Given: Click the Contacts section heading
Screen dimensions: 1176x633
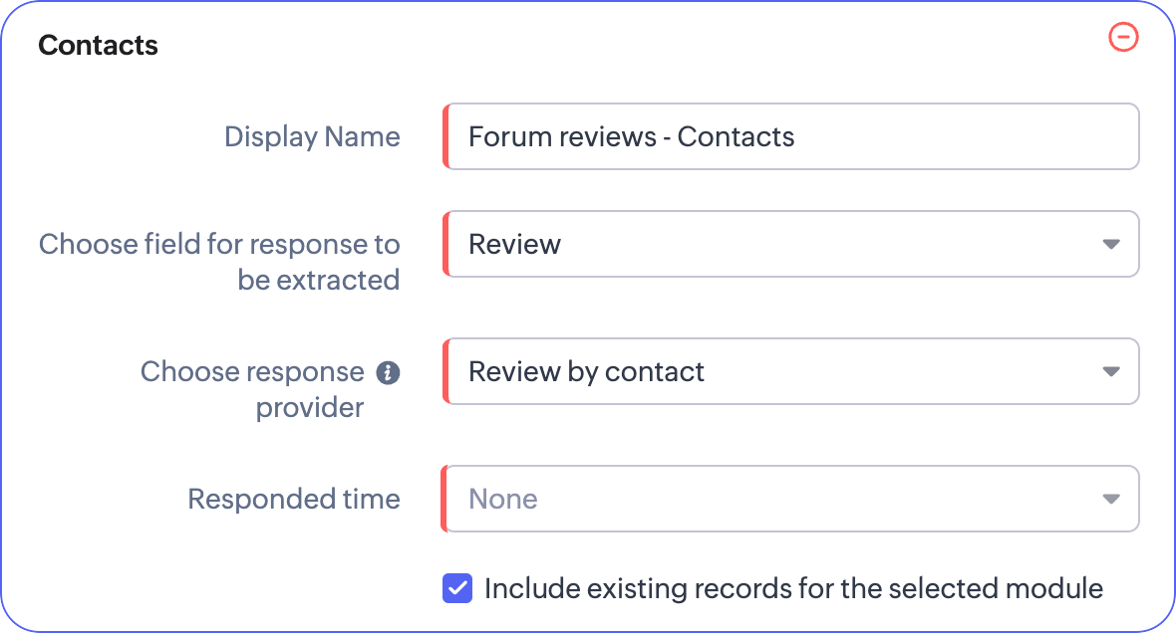Looking at the screenshot, I should pos(98,46).
